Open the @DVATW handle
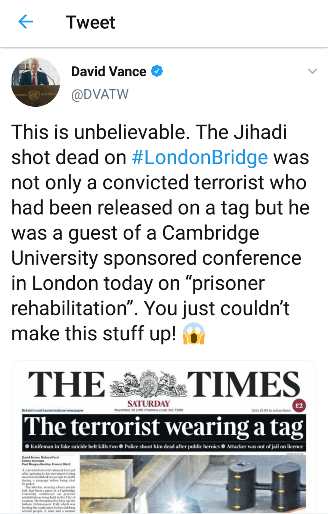The height and width of the screenshot is (514, 328). [x=100, y=94]
